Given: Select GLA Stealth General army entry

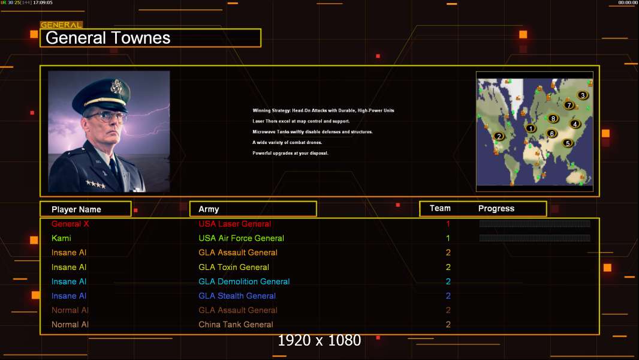Looking at the screenshot, I should [237, 296].
